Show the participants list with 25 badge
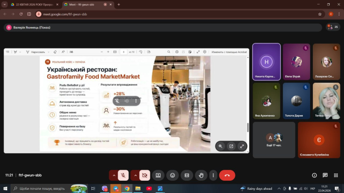The height and width of the screenshot is (193, 344). pos(333,27)
